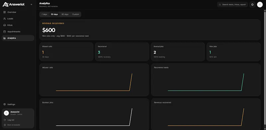Click the Missed calls stat card
This screenshot has width=266, height=130.
pyautogui.click(x=66, y=52)
